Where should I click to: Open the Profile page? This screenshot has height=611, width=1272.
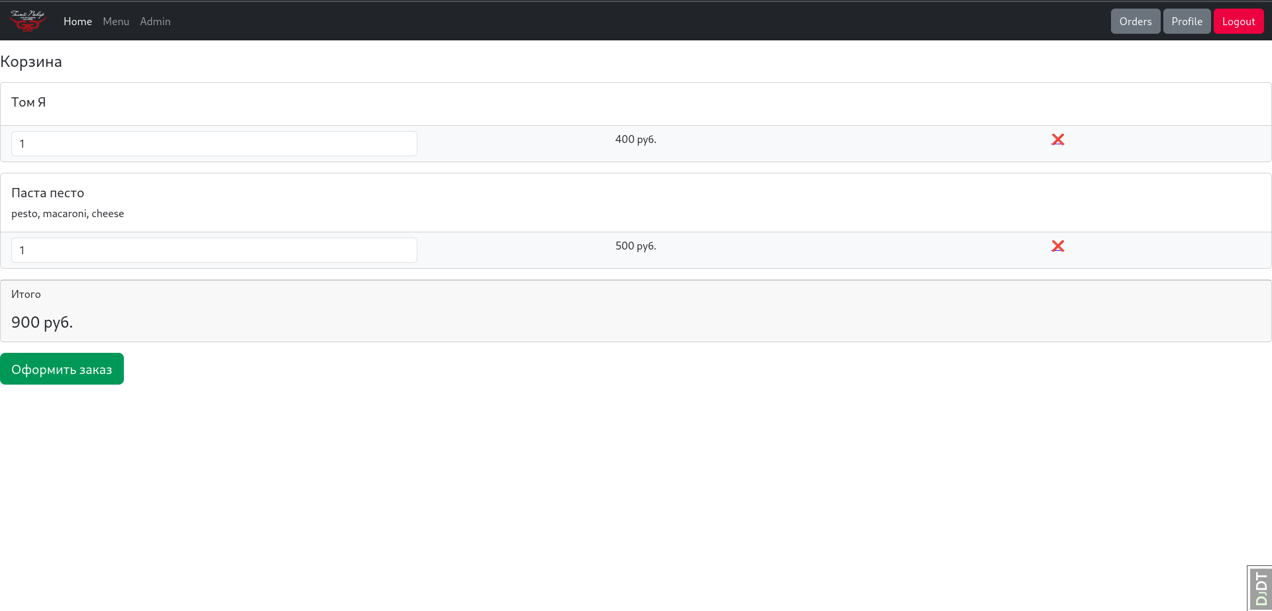1187,21
